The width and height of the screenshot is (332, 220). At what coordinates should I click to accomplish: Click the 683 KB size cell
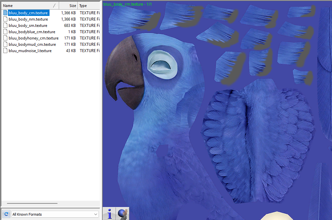tap(70, 26)
